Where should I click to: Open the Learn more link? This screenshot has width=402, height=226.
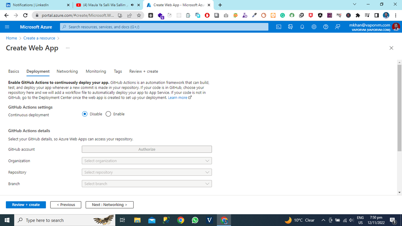coord(178,97)
